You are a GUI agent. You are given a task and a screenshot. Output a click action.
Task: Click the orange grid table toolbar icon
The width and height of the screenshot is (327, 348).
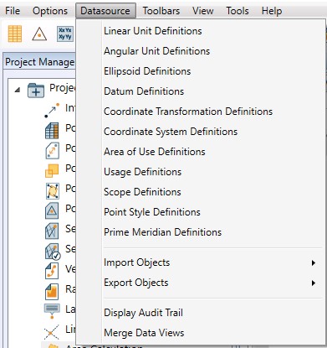coord(15,34)
